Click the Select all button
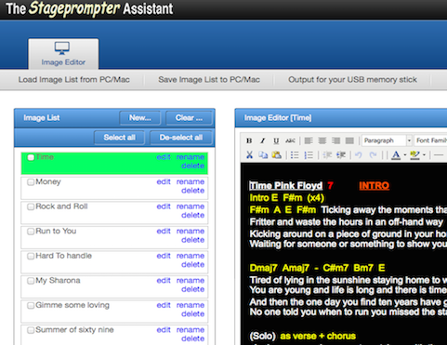 [120, 138]
